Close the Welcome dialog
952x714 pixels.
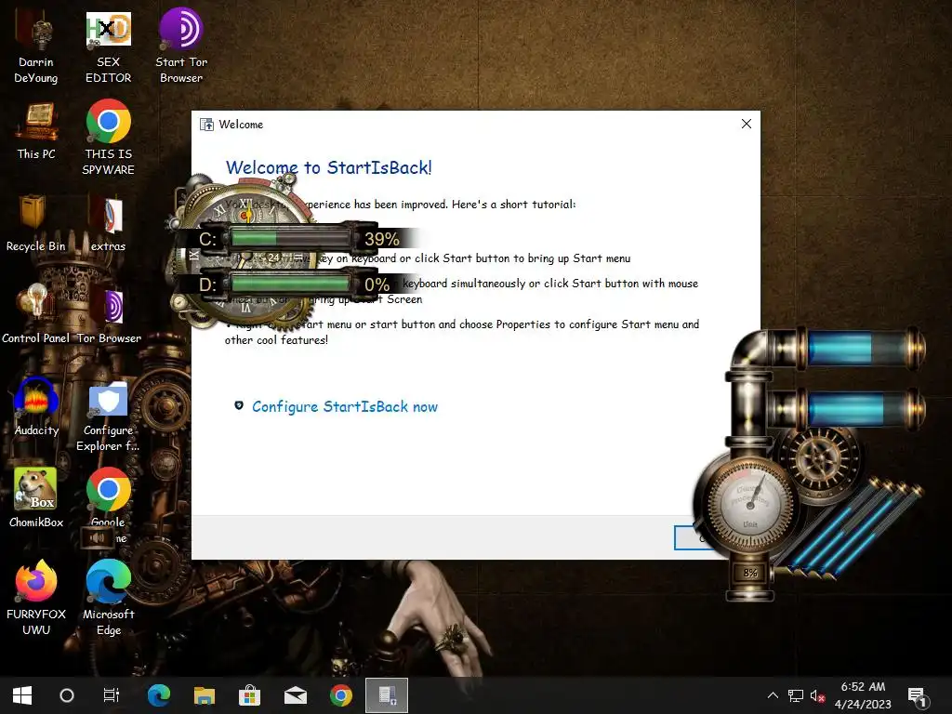(747, 124)
